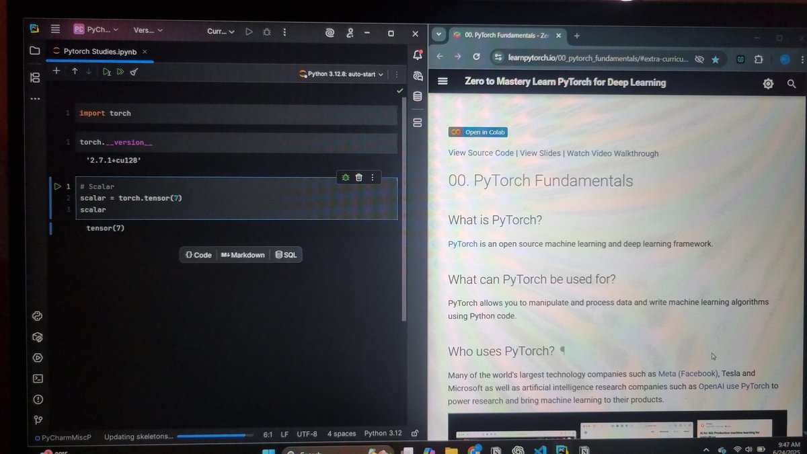Clear all outputs broom icon
This screenshot has height=454, width=807.
pyautogui.click(x=134, y=72)
